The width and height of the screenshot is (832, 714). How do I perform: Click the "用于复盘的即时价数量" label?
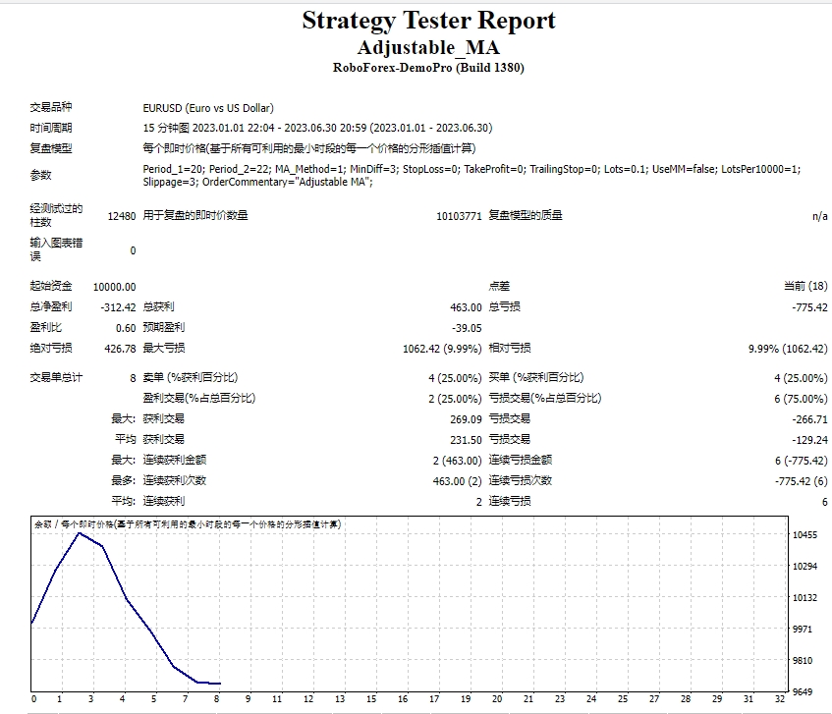point(195,215)
